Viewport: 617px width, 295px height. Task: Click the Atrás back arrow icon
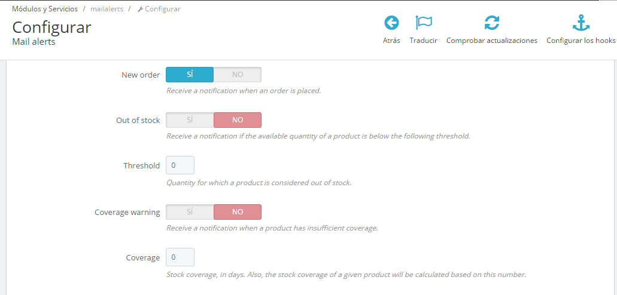[391, 23]
